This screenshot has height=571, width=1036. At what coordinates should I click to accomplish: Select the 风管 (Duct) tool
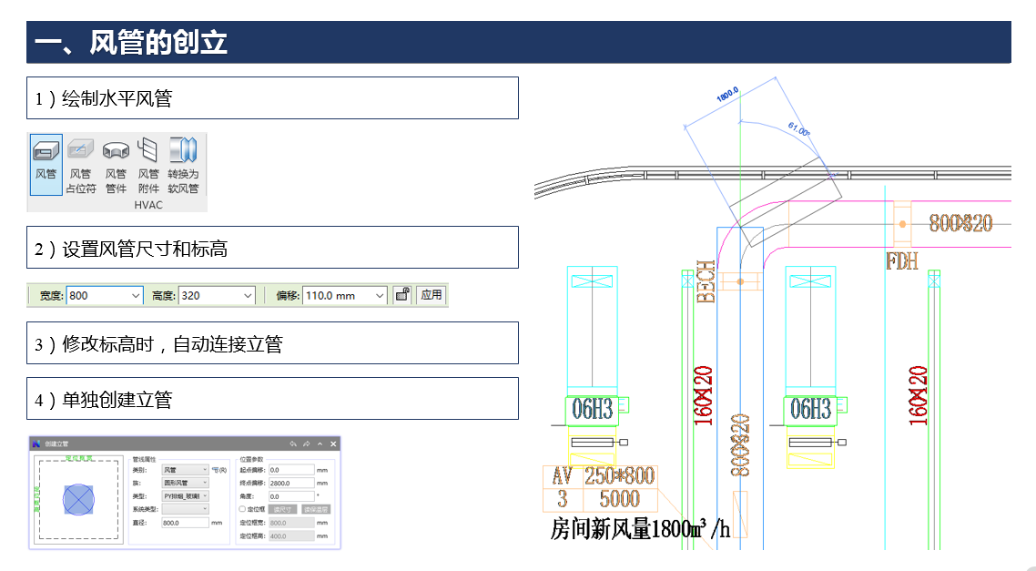(x=46, y=164)
